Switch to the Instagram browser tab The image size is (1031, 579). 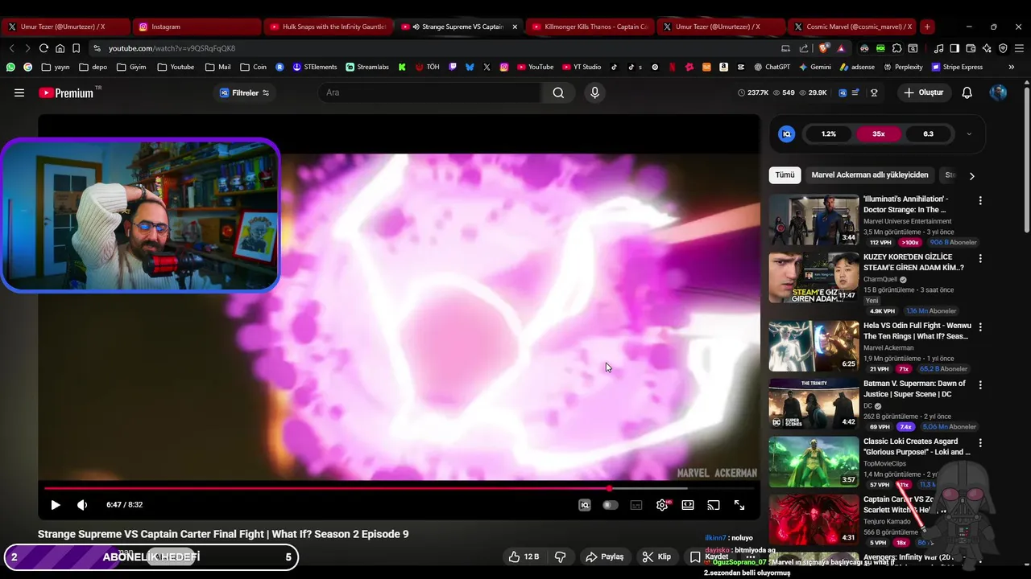coord(196,27)
